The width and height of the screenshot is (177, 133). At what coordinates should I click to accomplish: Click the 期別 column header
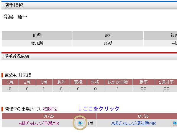(x=108, y=35)
